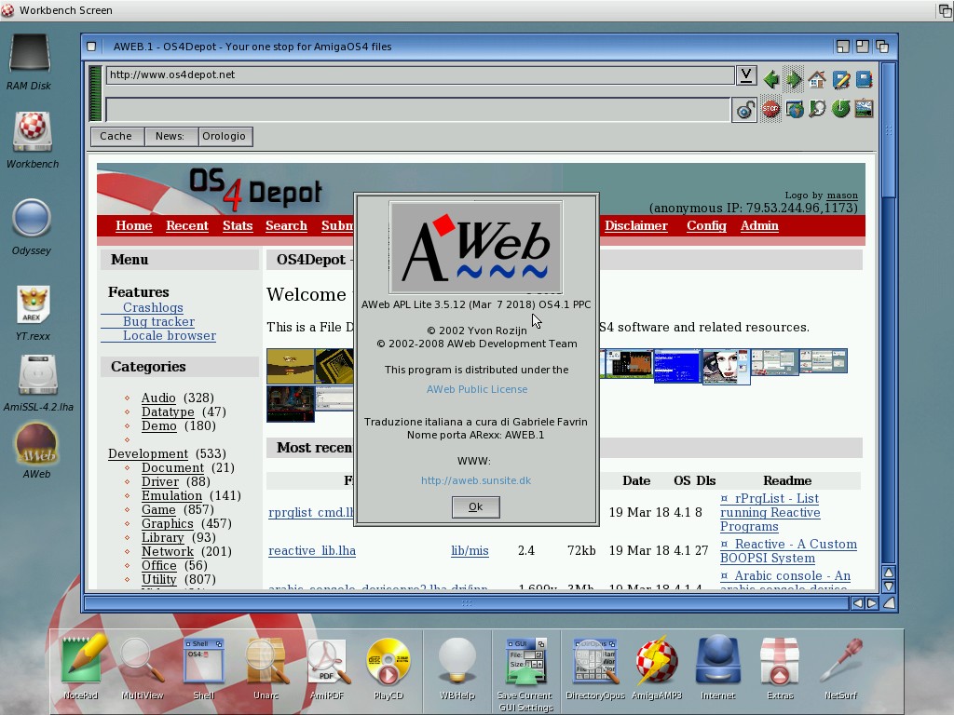Click the load images picture icon

click(864, 109)
